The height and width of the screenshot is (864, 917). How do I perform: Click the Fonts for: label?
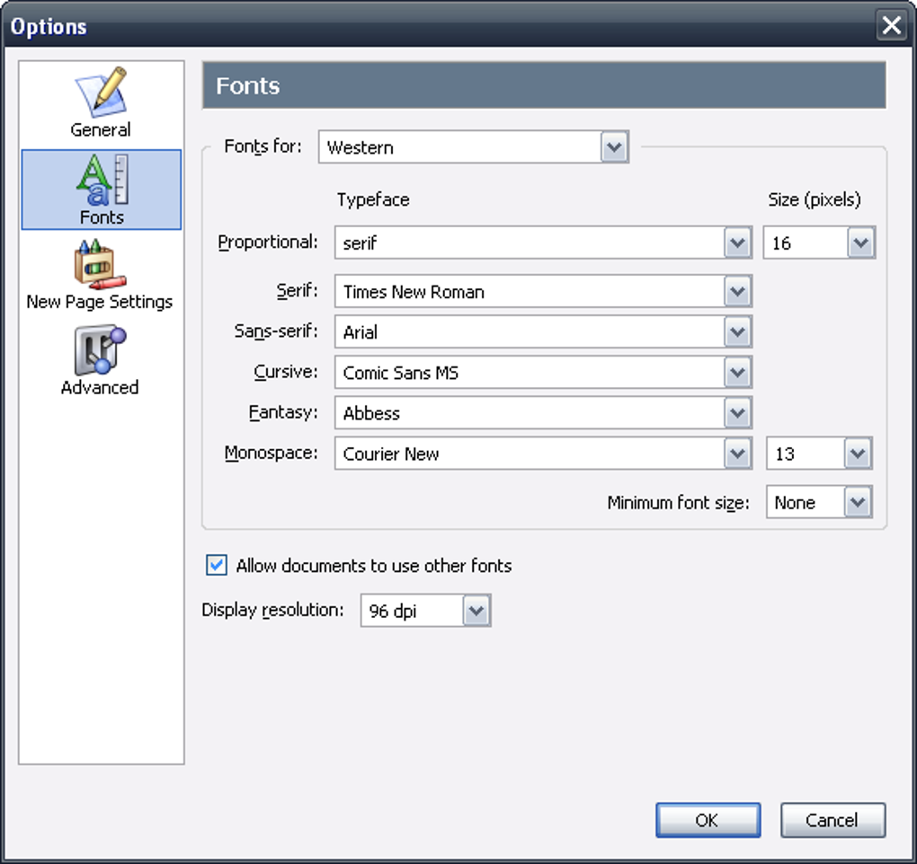tap(263, 146)
